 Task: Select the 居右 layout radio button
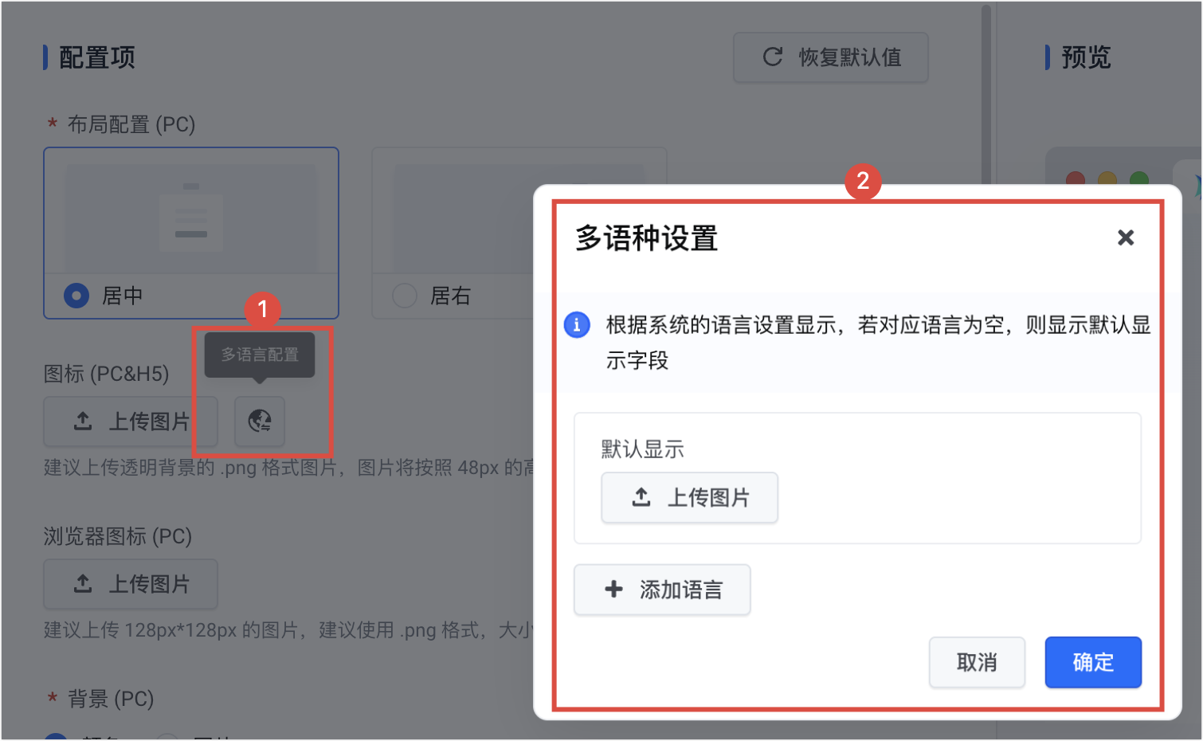click(405, 296)
